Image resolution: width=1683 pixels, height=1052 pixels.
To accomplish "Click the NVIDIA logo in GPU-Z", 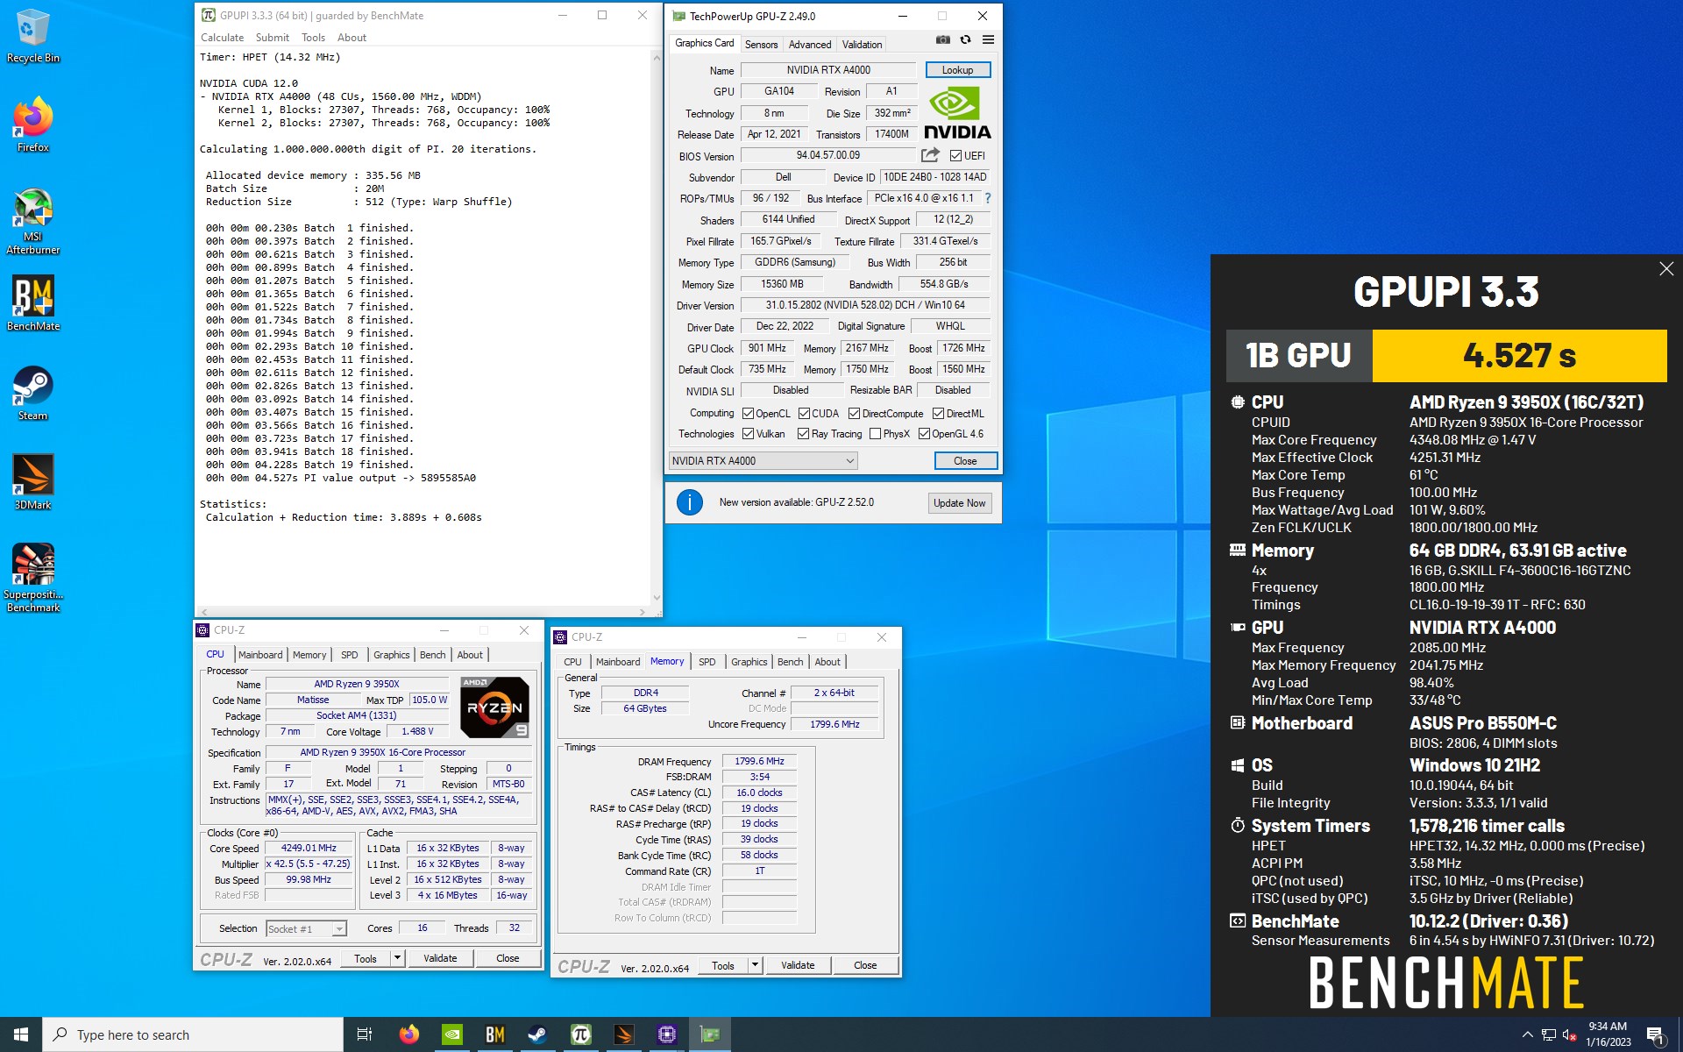I will 957,112.
